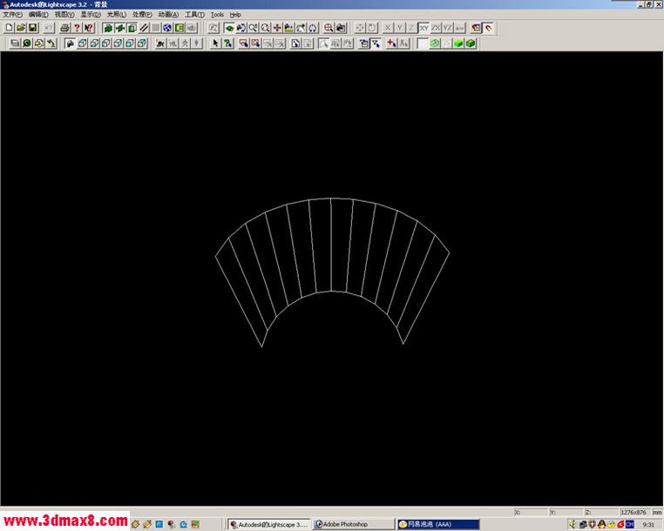Click the Print icon
This screenshot has height=531, width=664.
click(64, 28)
